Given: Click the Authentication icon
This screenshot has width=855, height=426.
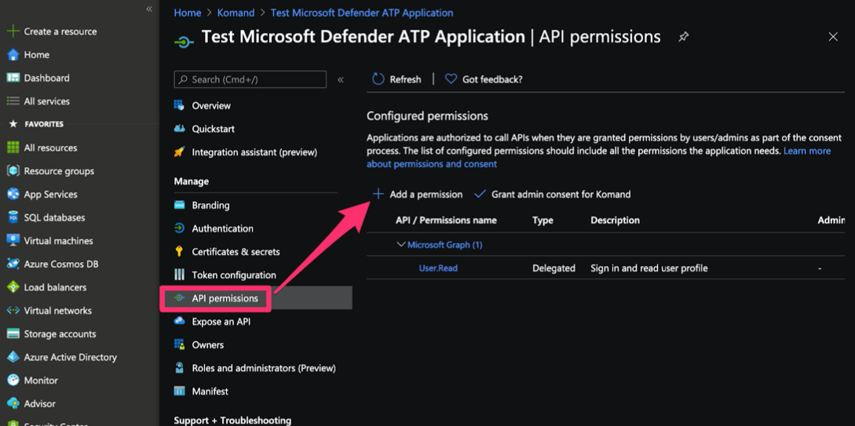Looking at the screenshot, I should [179, 228].
